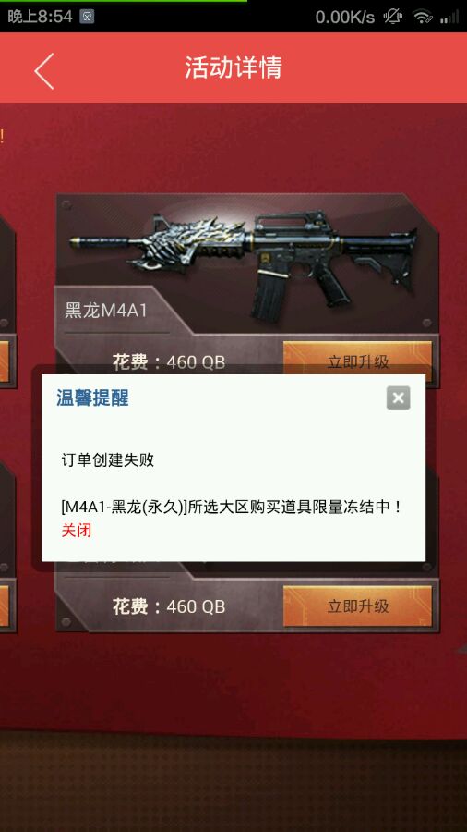Go back using the header arrow
This screenshot has width=467, height=832.
pyautogui.click(x=44, y=70)
